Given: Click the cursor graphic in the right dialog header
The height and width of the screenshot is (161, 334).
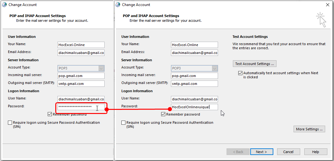Looking at the screenshot, I should pyautogui.click(x=321, y=20).
